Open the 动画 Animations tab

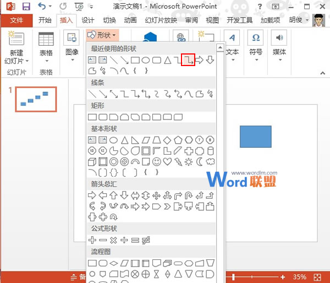(x=130, y=20)
